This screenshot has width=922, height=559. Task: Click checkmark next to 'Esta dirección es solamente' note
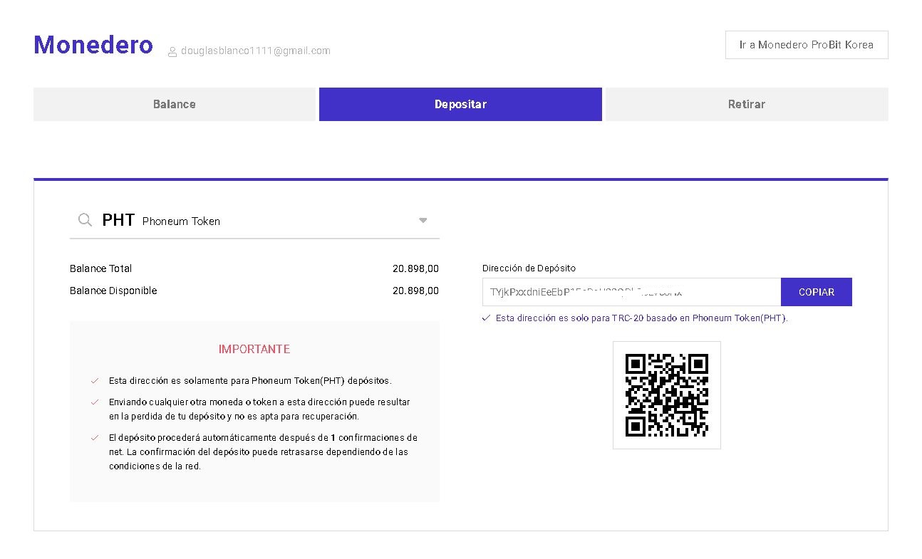click(x=94, y=381)
